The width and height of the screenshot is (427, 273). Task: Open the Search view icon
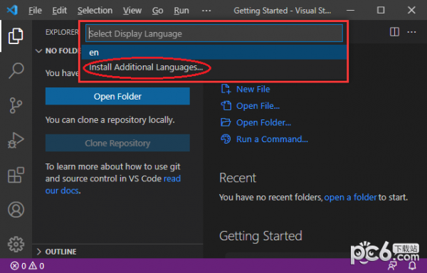tap(16, 70)
